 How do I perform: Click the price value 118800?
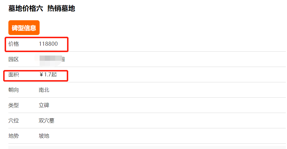48,44
